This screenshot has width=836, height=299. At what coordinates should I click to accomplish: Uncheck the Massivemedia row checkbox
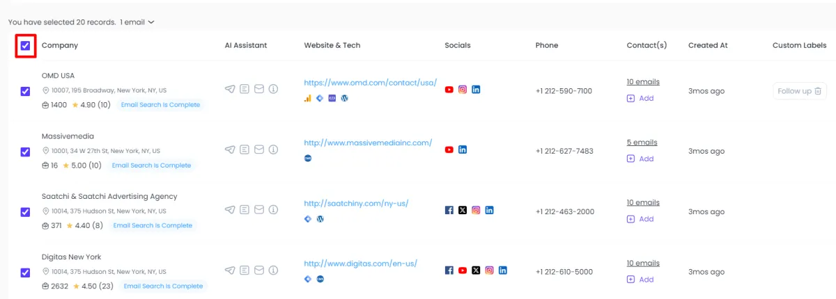[x=26, y=152]
